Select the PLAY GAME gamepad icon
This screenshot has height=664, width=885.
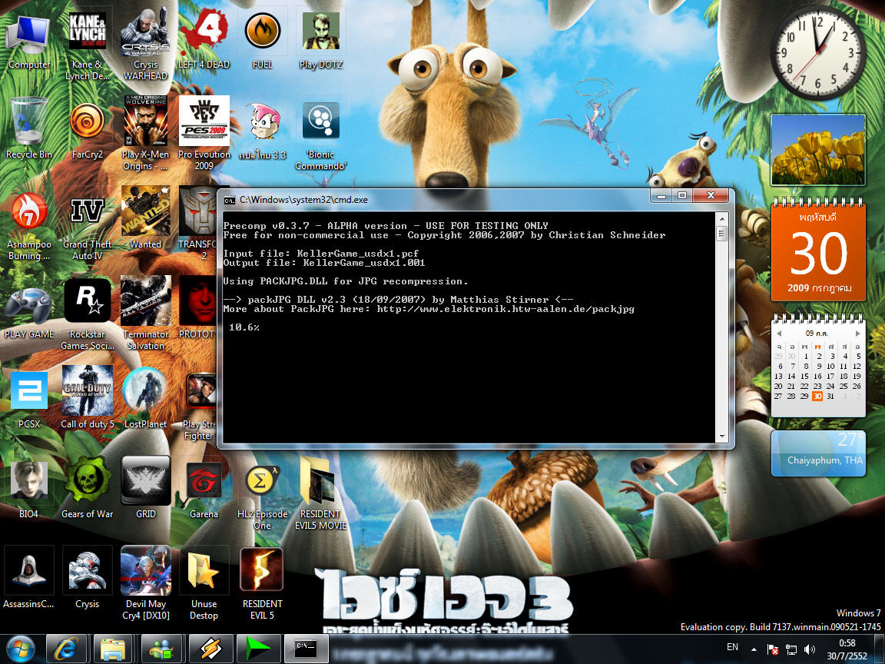pos(28,313)
